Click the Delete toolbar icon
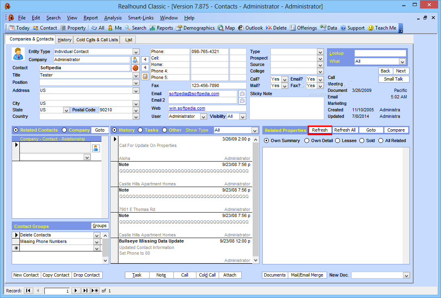Screen dimensions: 441x298 [276, 28]
